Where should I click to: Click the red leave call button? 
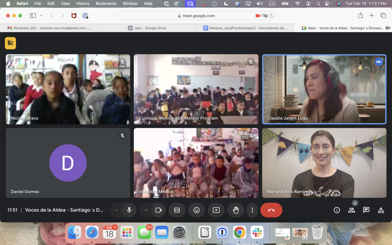pyautogui.click(x=271, y=210)
